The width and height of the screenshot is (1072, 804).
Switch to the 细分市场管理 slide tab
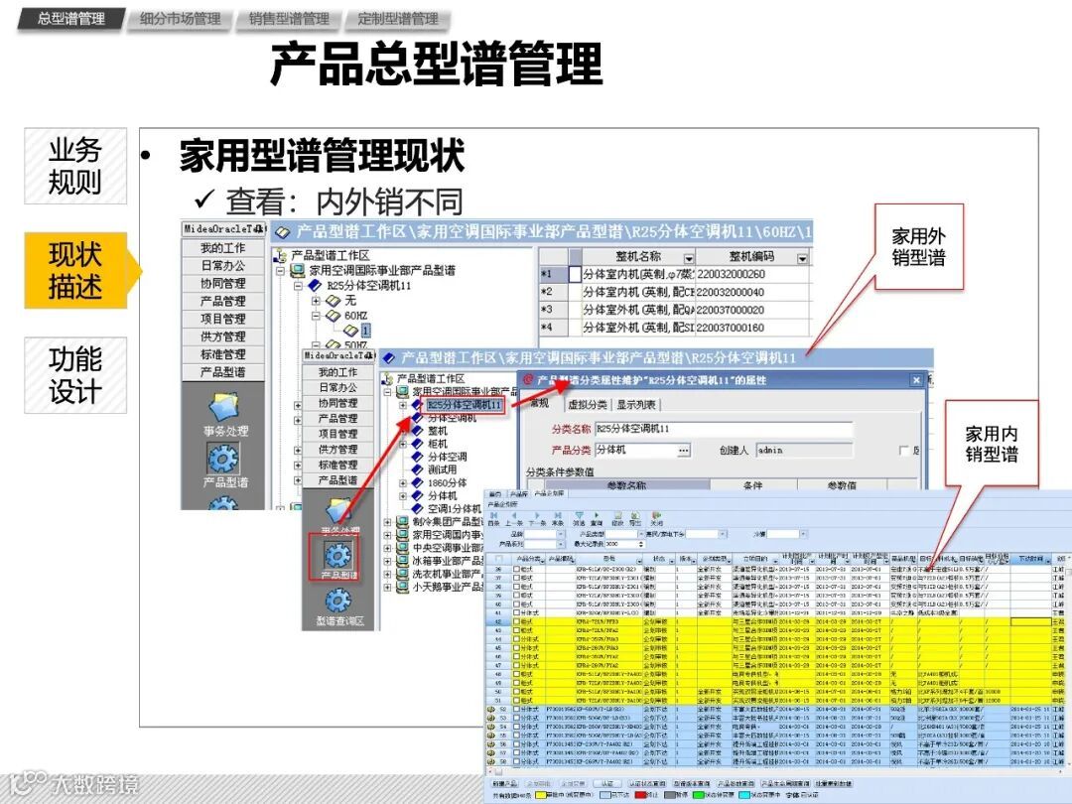tap(180, 19)
